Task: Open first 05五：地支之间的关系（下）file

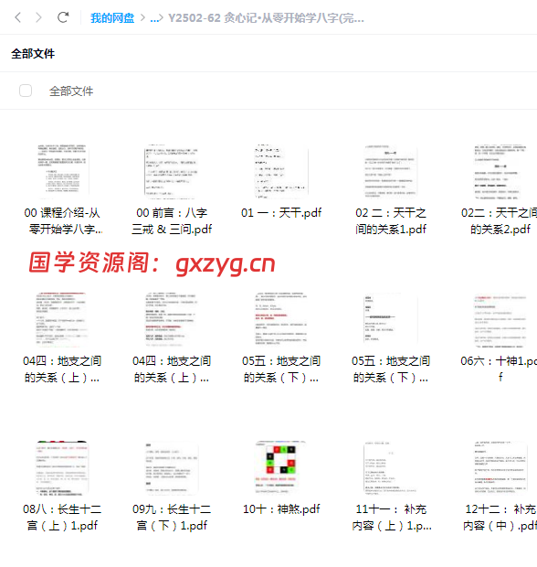Action: click(281, 319)
